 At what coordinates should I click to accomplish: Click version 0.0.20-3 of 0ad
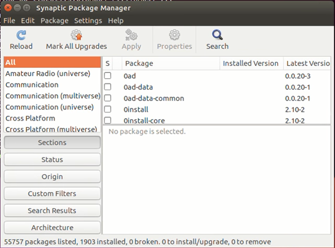click(298, 76)
